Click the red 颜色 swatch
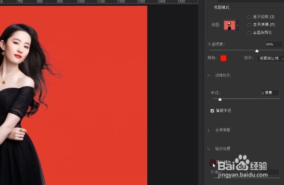The width and height of the screenshot is (284, 185). 223,58
